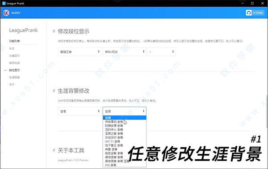Open the first 盲僧 champion dropdown
Viewport: 268px width, 169px height.
pos(80,111)
